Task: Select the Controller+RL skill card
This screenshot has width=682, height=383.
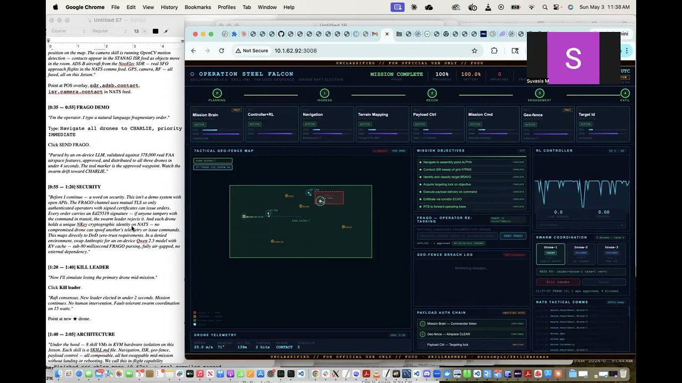Action: tap(272, 124)
